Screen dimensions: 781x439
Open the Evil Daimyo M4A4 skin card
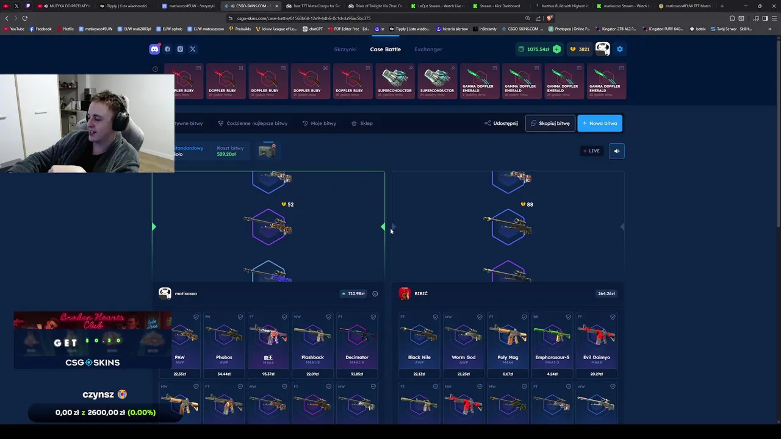coord(597,345)
